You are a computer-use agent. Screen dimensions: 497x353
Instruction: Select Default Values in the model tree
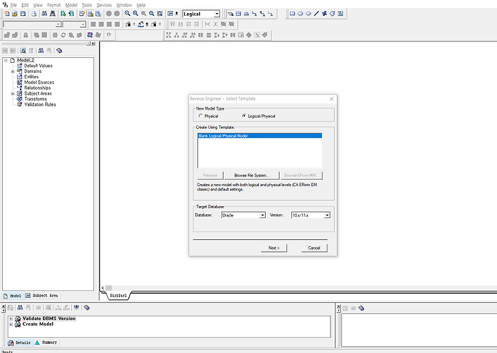point(39,66)
